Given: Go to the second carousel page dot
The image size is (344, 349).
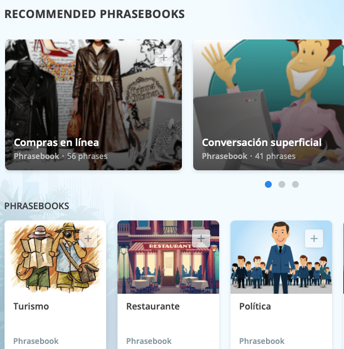Looking at the screenshot, I should 282,184.
